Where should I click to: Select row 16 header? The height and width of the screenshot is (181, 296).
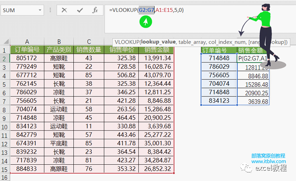pyautogui.click(x=5, y=178)
